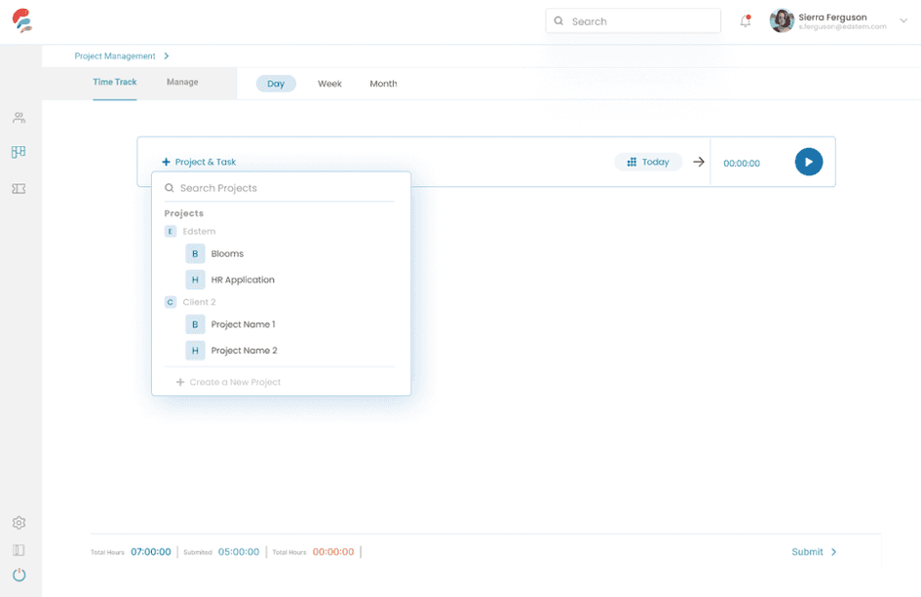921x597 pixels.
Task: Toggle the Week view
Action: (329, 84)
